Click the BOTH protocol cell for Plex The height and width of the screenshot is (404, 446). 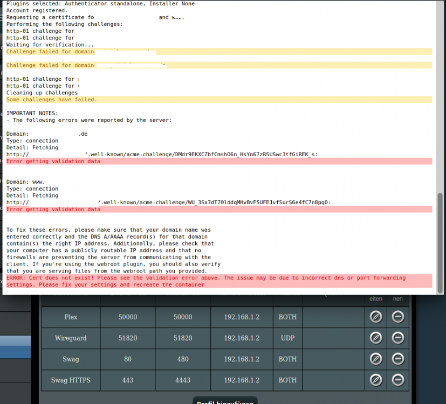point(287,317)
